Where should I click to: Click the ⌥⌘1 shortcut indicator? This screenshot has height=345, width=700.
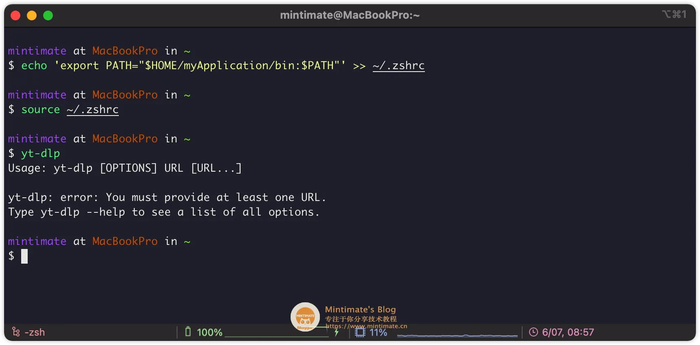(x=674, y=14)
